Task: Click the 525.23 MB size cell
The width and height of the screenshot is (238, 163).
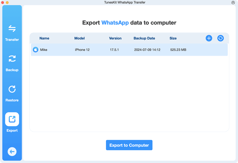Action: 178,50
